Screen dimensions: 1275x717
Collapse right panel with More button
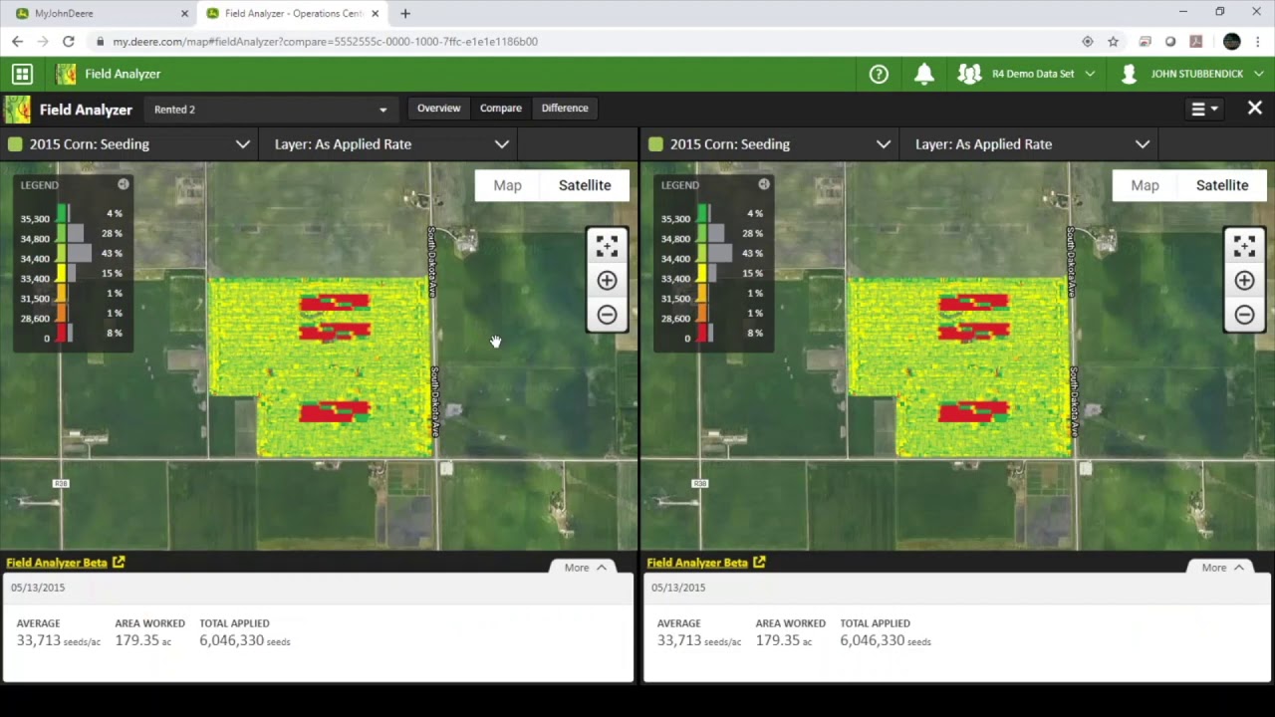(1222, 568)
